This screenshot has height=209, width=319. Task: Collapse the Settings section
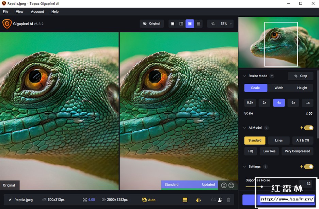tap(244, 167)
